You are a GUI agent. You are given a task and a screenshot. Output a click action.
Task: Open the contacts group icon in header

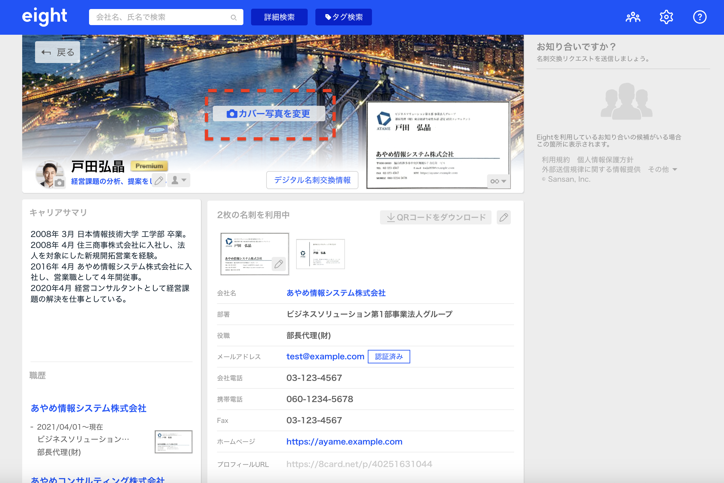[x=633, y=17]
